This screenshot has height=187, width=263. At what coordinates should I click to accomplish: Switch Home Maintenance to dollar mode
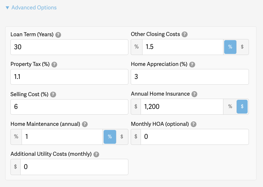coord(122,137)
